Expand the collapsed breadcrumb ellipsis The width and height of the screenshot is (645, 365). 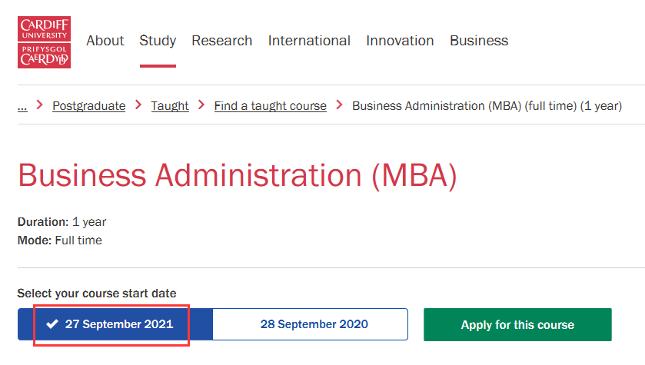[22, 107]
